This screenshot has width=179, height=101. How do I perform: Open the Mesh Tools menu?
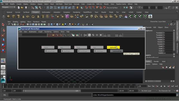68,4
